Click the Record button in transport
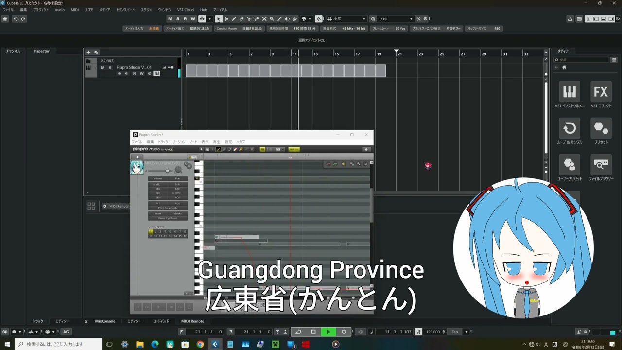 (x=344, y=332)
